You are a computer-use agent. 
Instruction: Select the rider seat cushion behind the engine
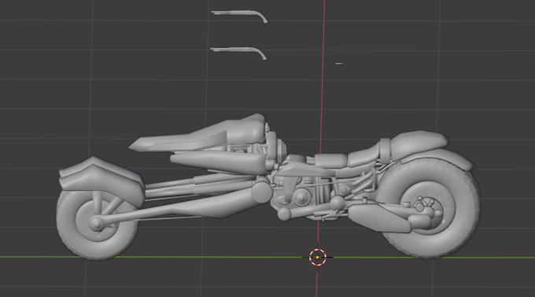331,160
